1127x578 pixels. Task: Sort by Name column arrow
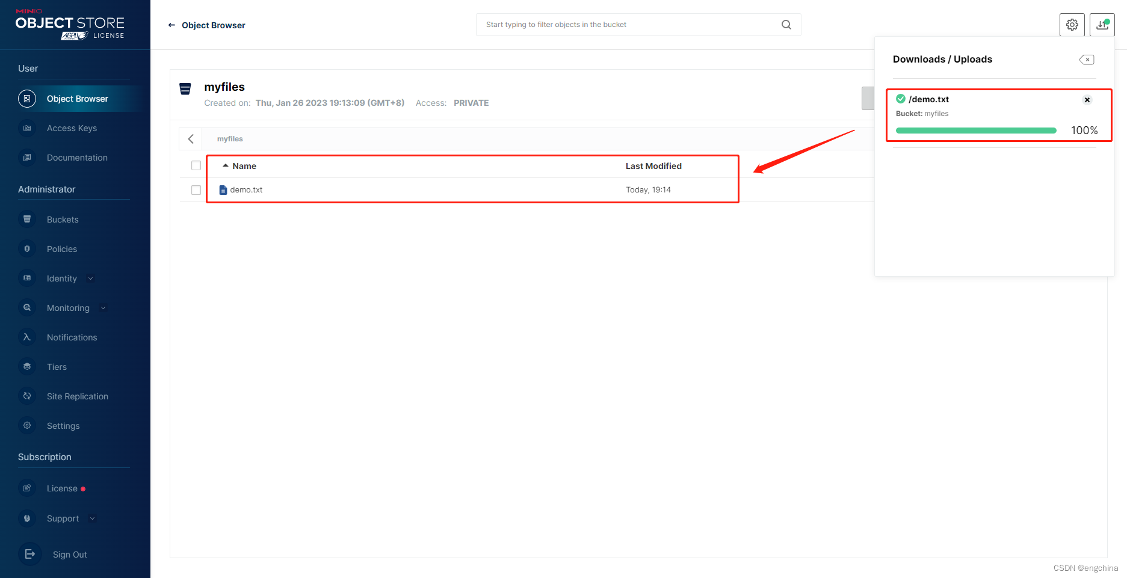[x=226, y=165]
